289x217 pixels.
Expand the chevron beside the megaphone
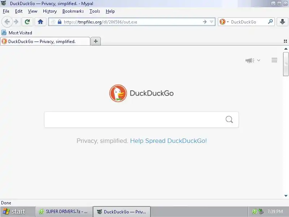pyautogui.click(x=259, y=60)
